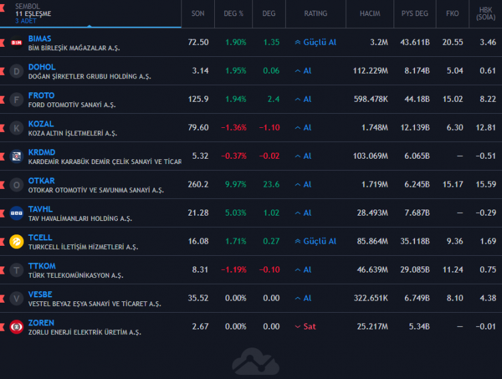502x379 pixels.
Task: Click the KRDMD company logo icon
Action: tap(17, 156)
